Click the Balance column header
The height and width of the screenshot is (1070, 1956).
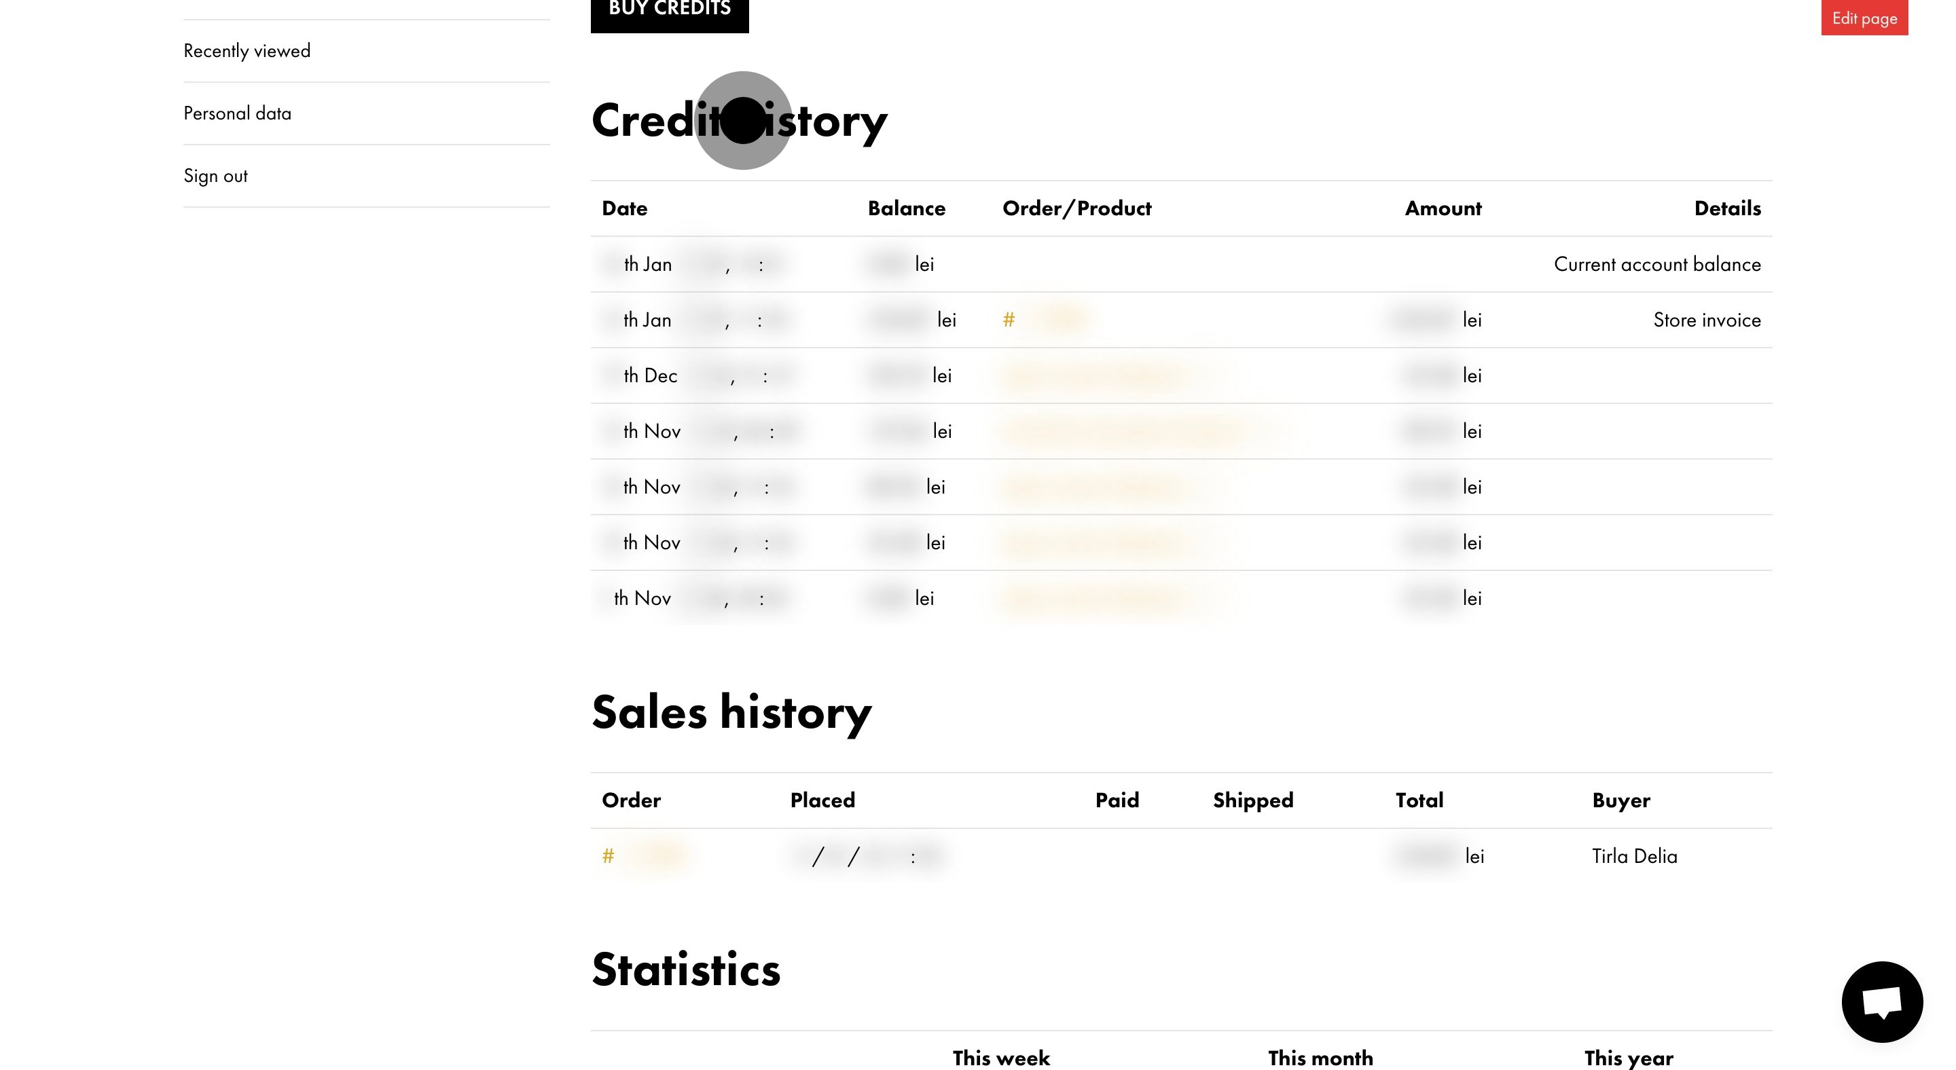(906, 208)
